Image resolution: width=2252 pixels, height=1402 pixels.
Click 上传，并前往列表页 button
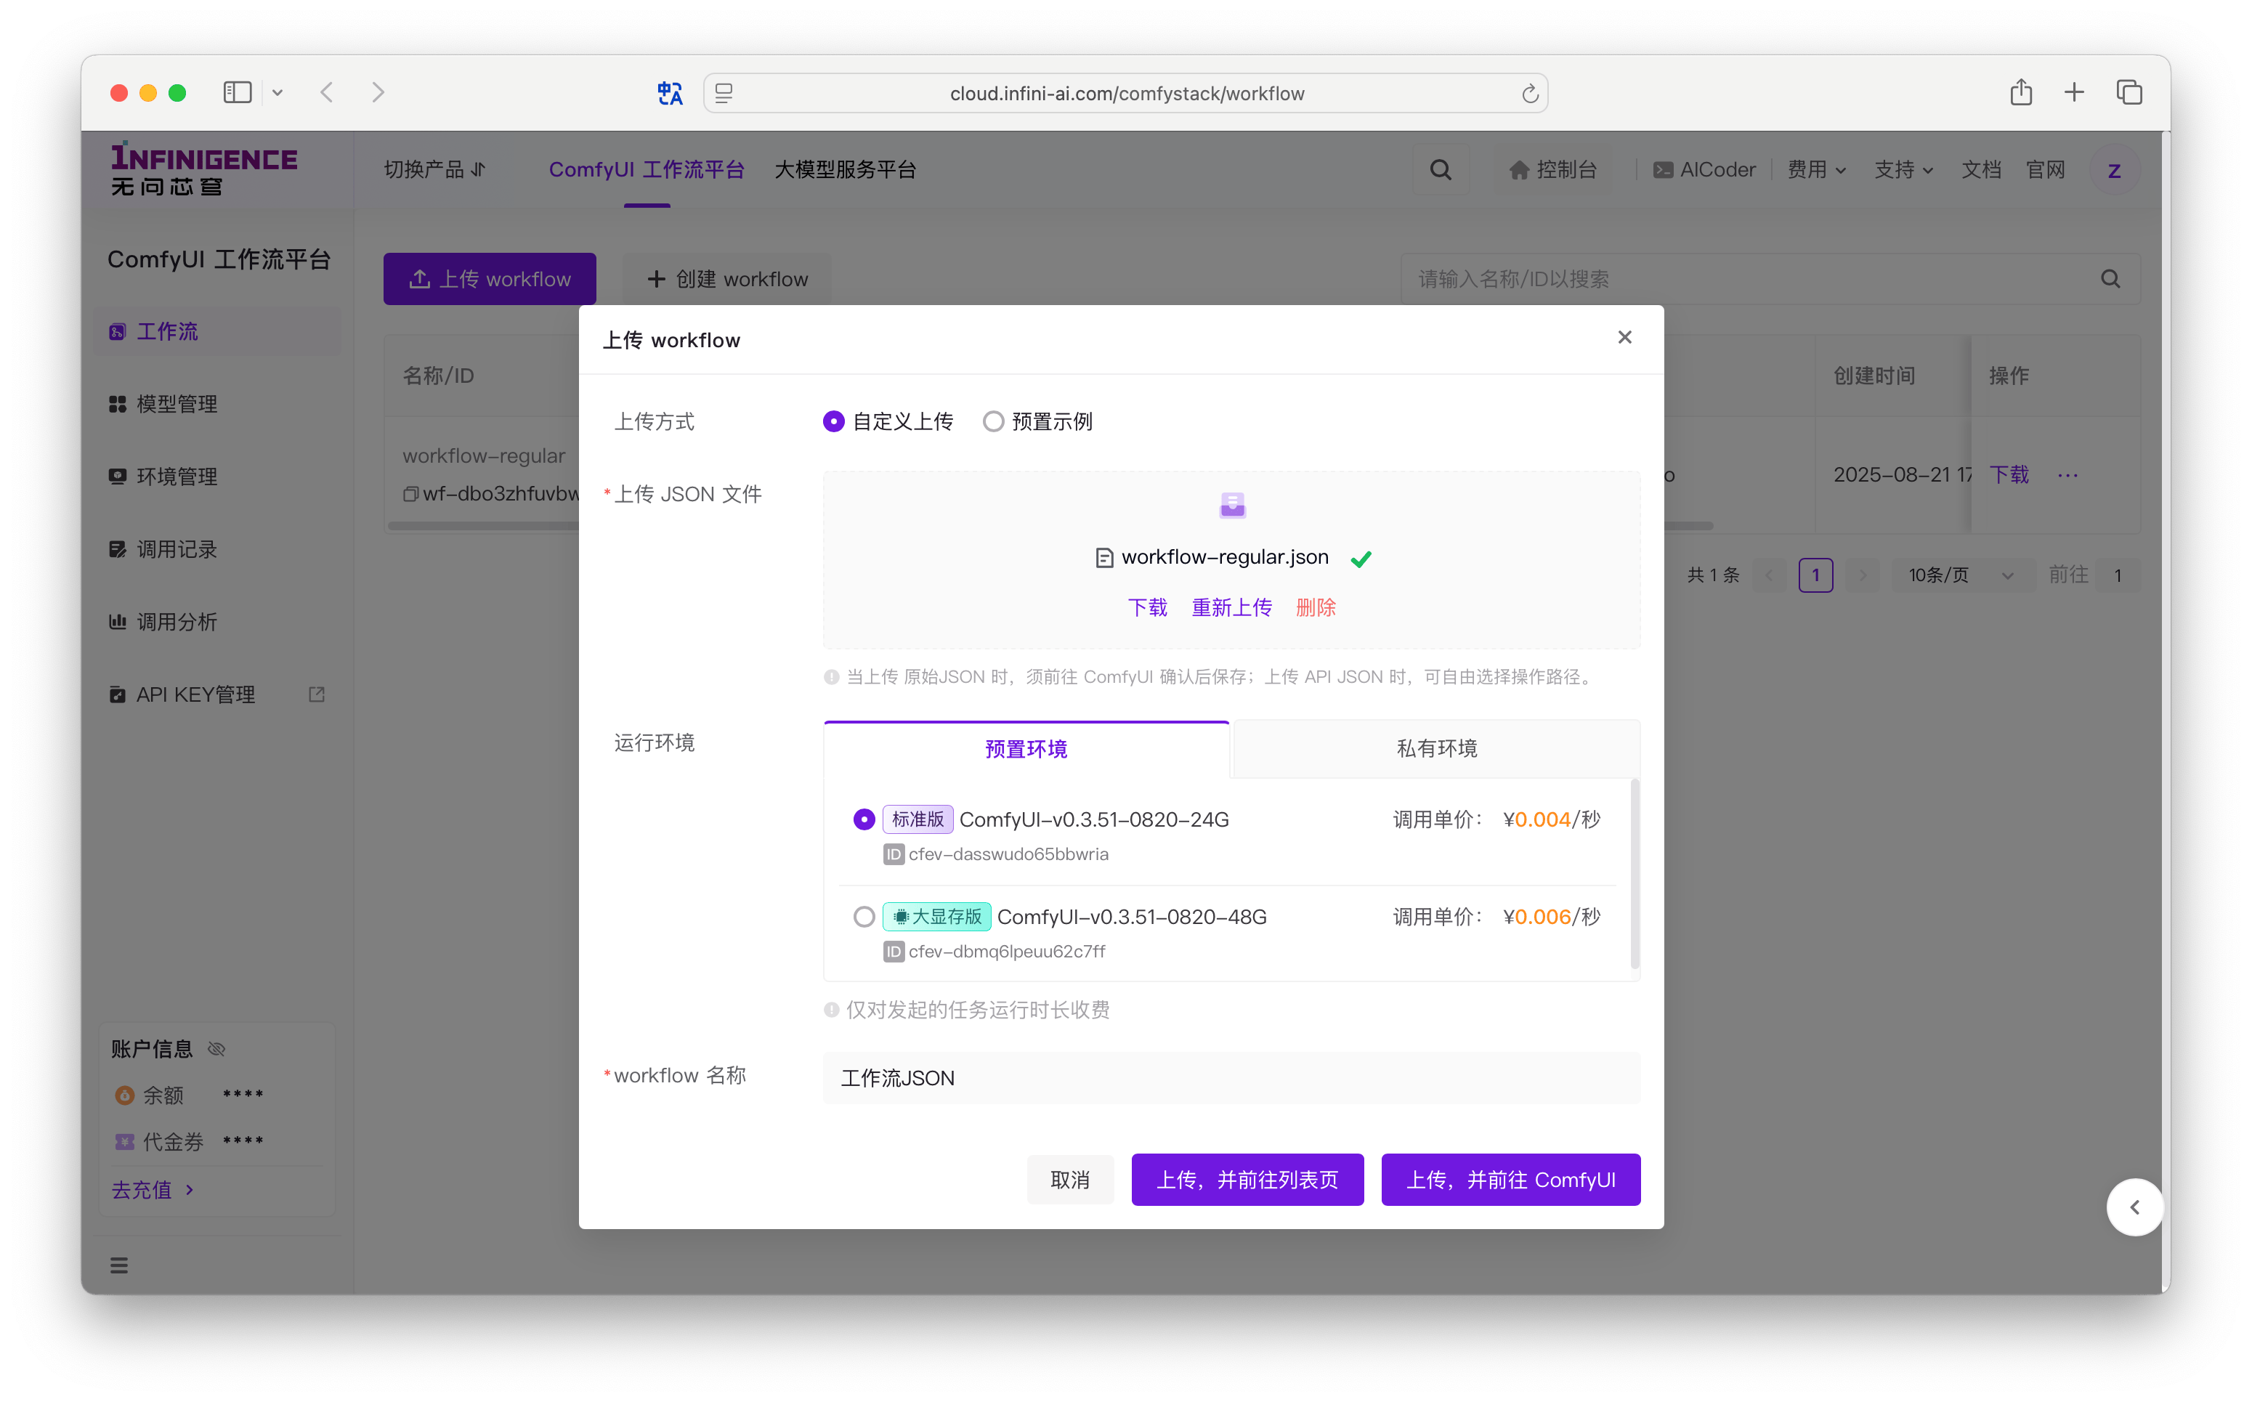pyautogui.click(x=1247, y=1180)
